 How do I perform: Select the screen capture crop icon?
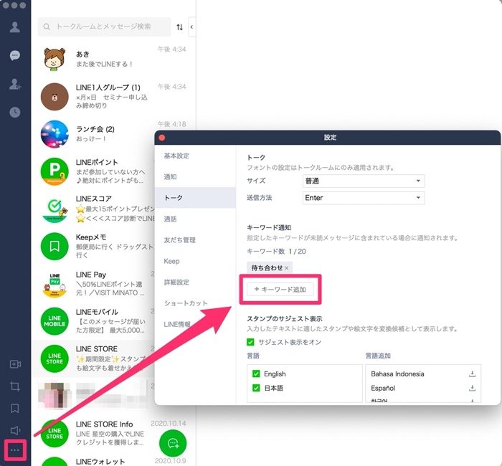(x=15, y=386)
